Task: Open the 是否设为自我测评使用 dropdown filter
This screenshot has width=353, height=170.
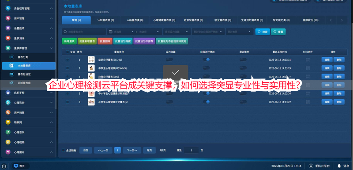Action: pyautogui.click(x=208, y=32)
